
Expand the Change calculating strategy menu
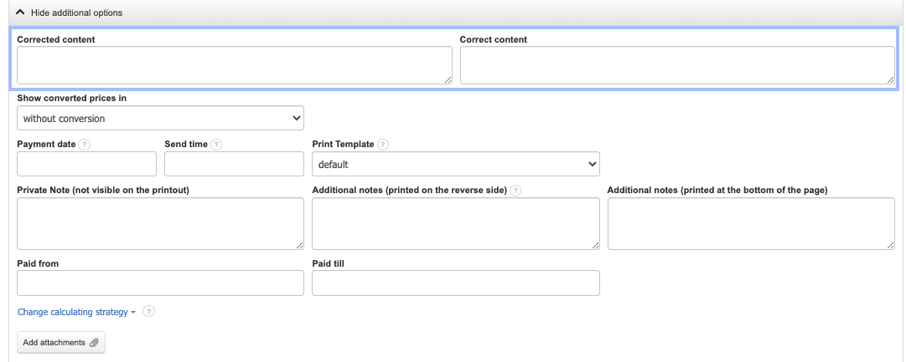tap(76, 312)
